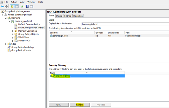Expand the WMI Filters node
The image size is (169, 108).
click(13, 37)
